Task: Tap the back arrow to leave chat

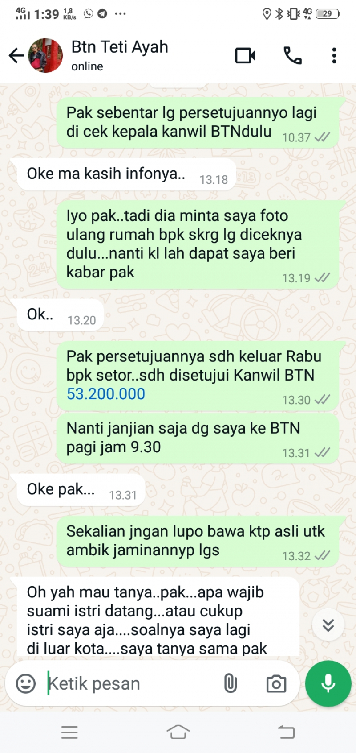Action: pos(16,56)
